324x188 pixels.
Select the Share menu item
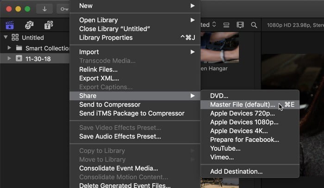135,96
